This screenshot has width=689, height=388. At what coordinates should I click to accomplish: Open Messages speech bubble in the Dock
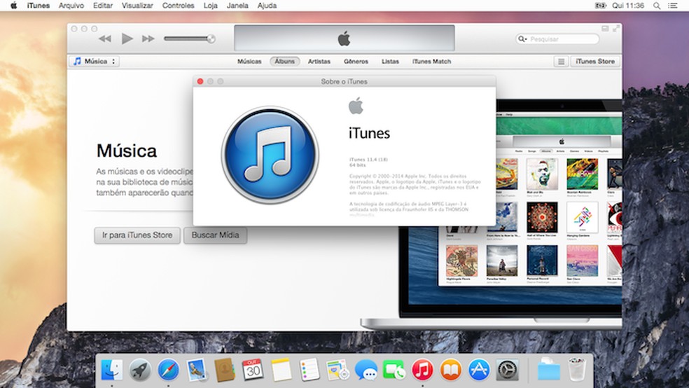pos(366,370)
